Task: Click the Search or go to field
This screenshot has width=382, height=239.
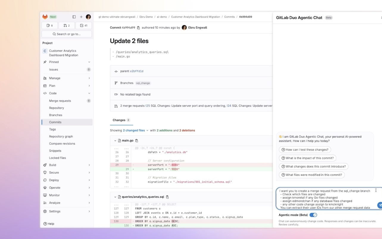Action: (x=67, y=34)
